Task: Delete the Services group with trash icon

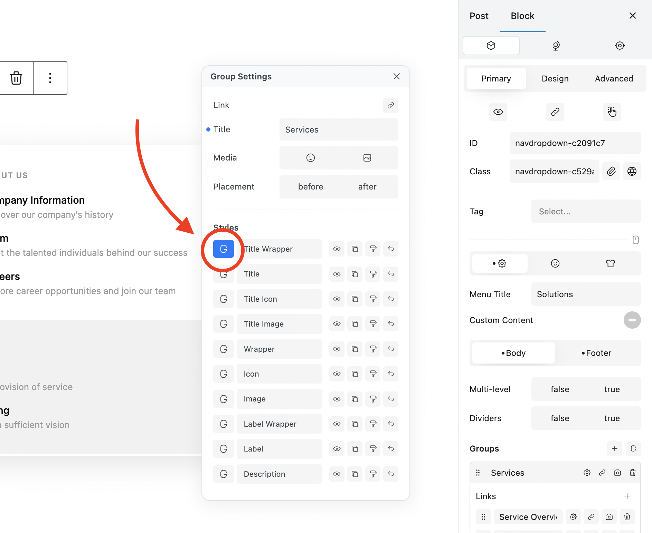Action: (632, 473)
